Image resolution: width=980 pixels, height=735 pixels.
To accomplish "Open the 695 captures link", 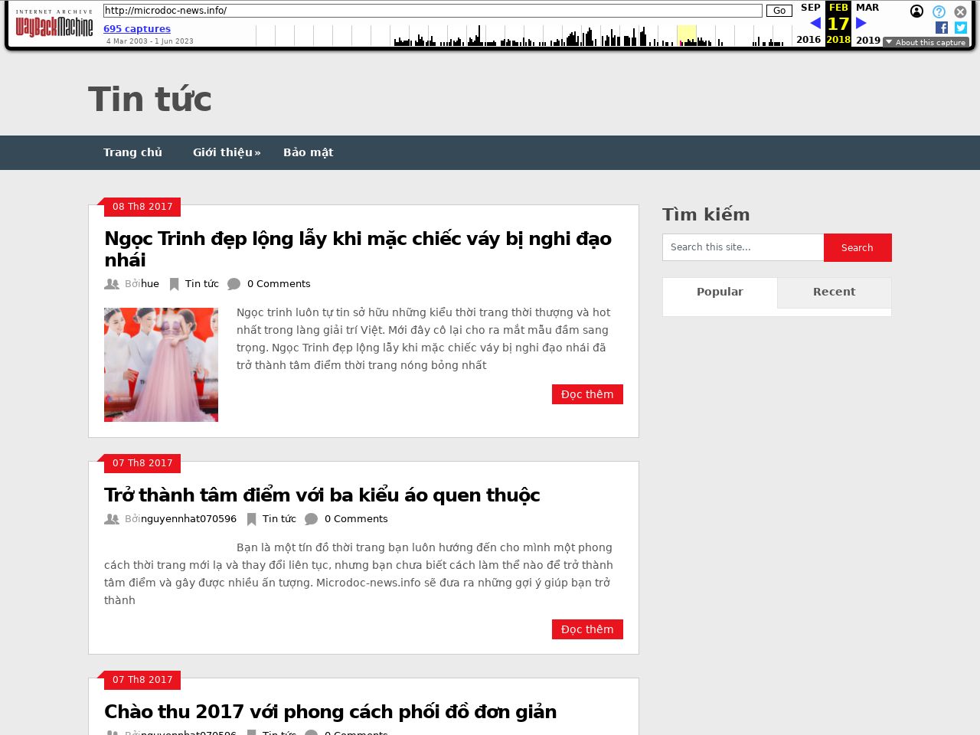I will click(137, 29).
